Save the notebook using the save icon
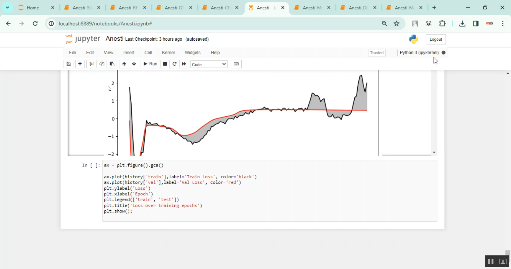Screen dimensions: 511x269 click(x=68, y=64)
